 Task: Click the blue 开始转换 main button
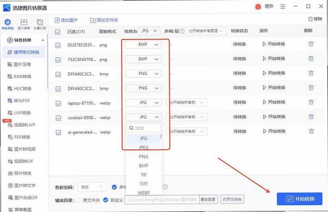[x=300, y=199]
